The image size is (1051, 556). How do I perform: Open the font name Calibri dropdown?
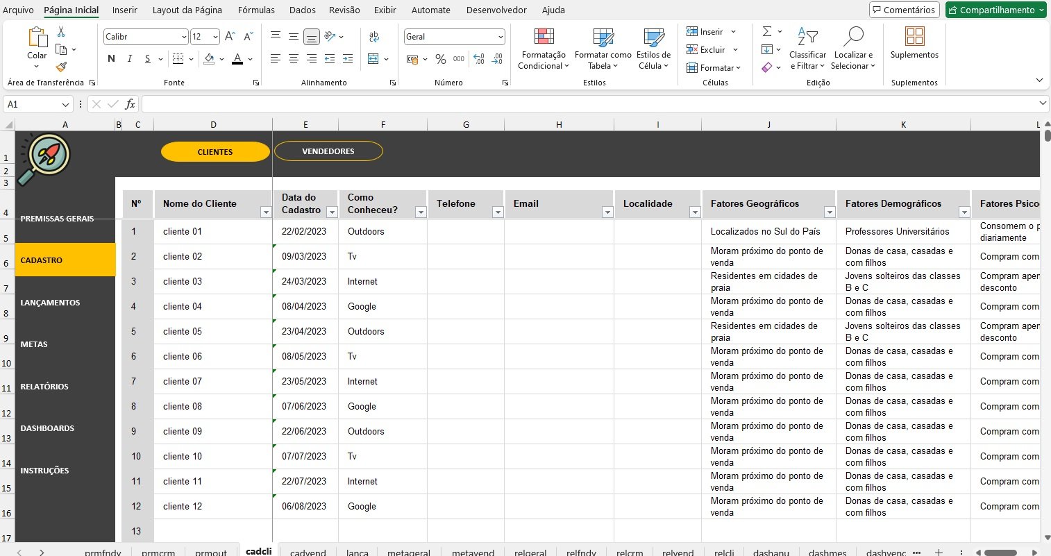184,37
